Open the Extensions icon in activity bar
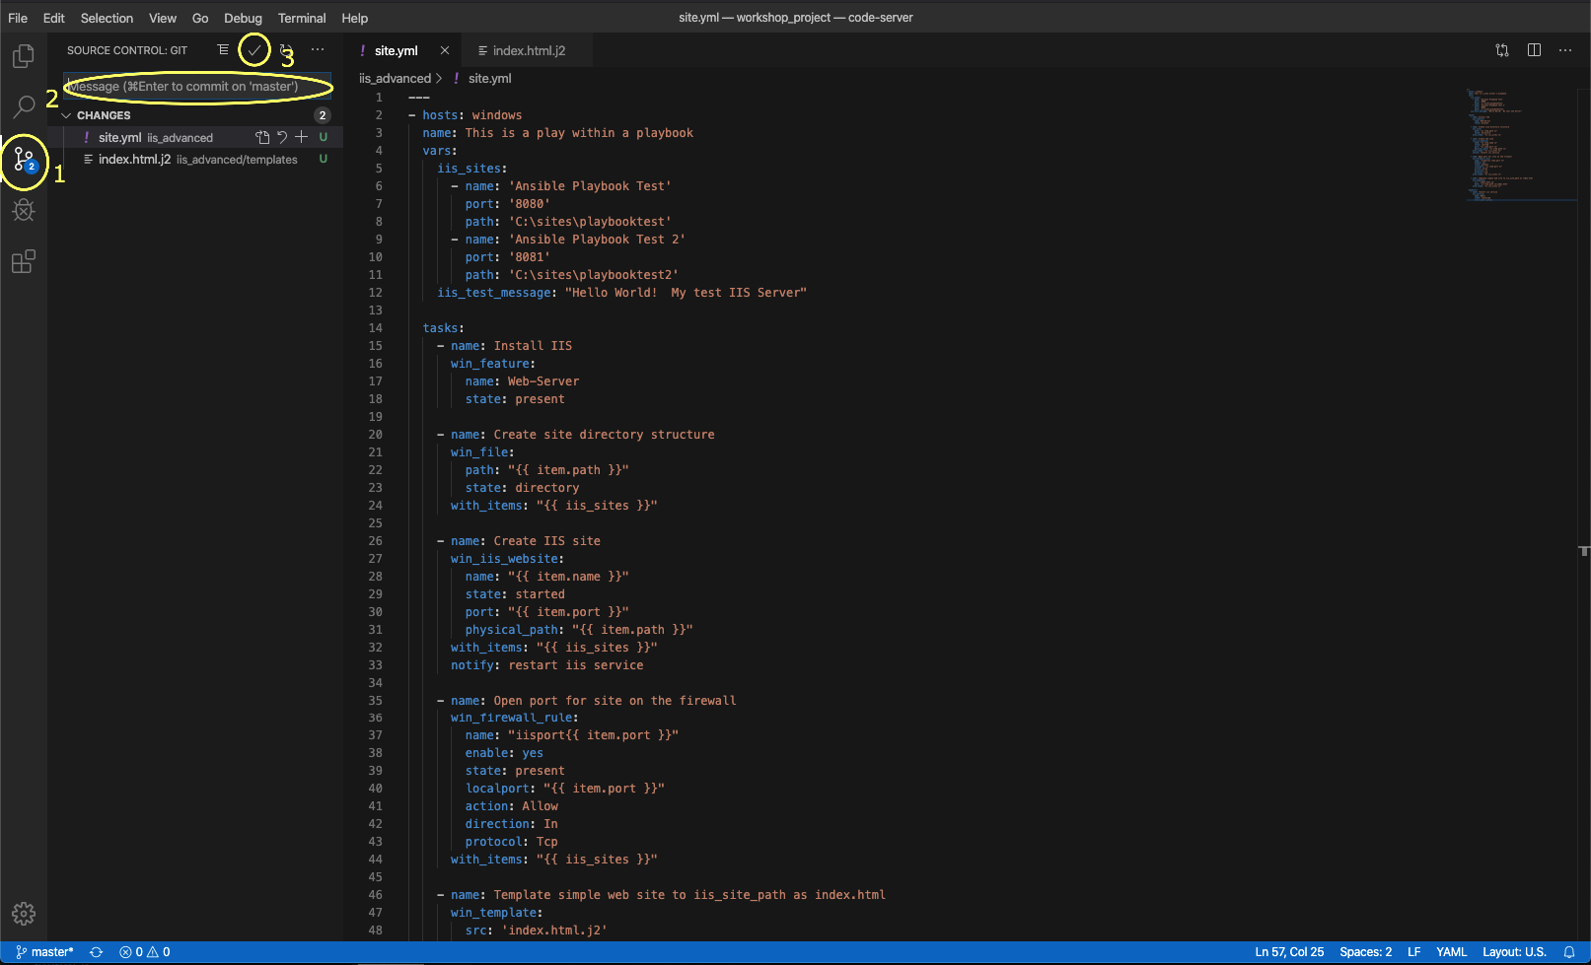The image size is (1591, 965). point(23,261)
